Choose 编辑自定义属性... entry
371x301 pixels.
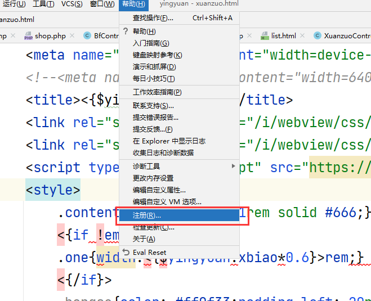pyautogui.click(x=180, y=190)
